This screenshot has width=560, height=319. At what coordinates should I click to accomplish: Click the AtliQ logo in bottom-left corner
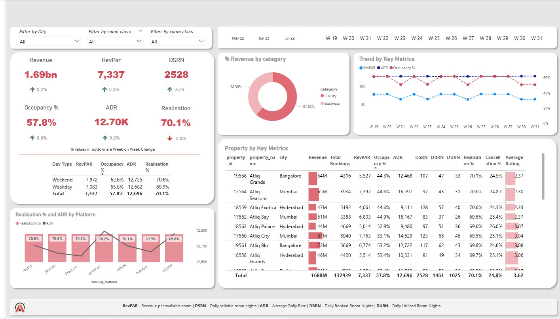19,307
